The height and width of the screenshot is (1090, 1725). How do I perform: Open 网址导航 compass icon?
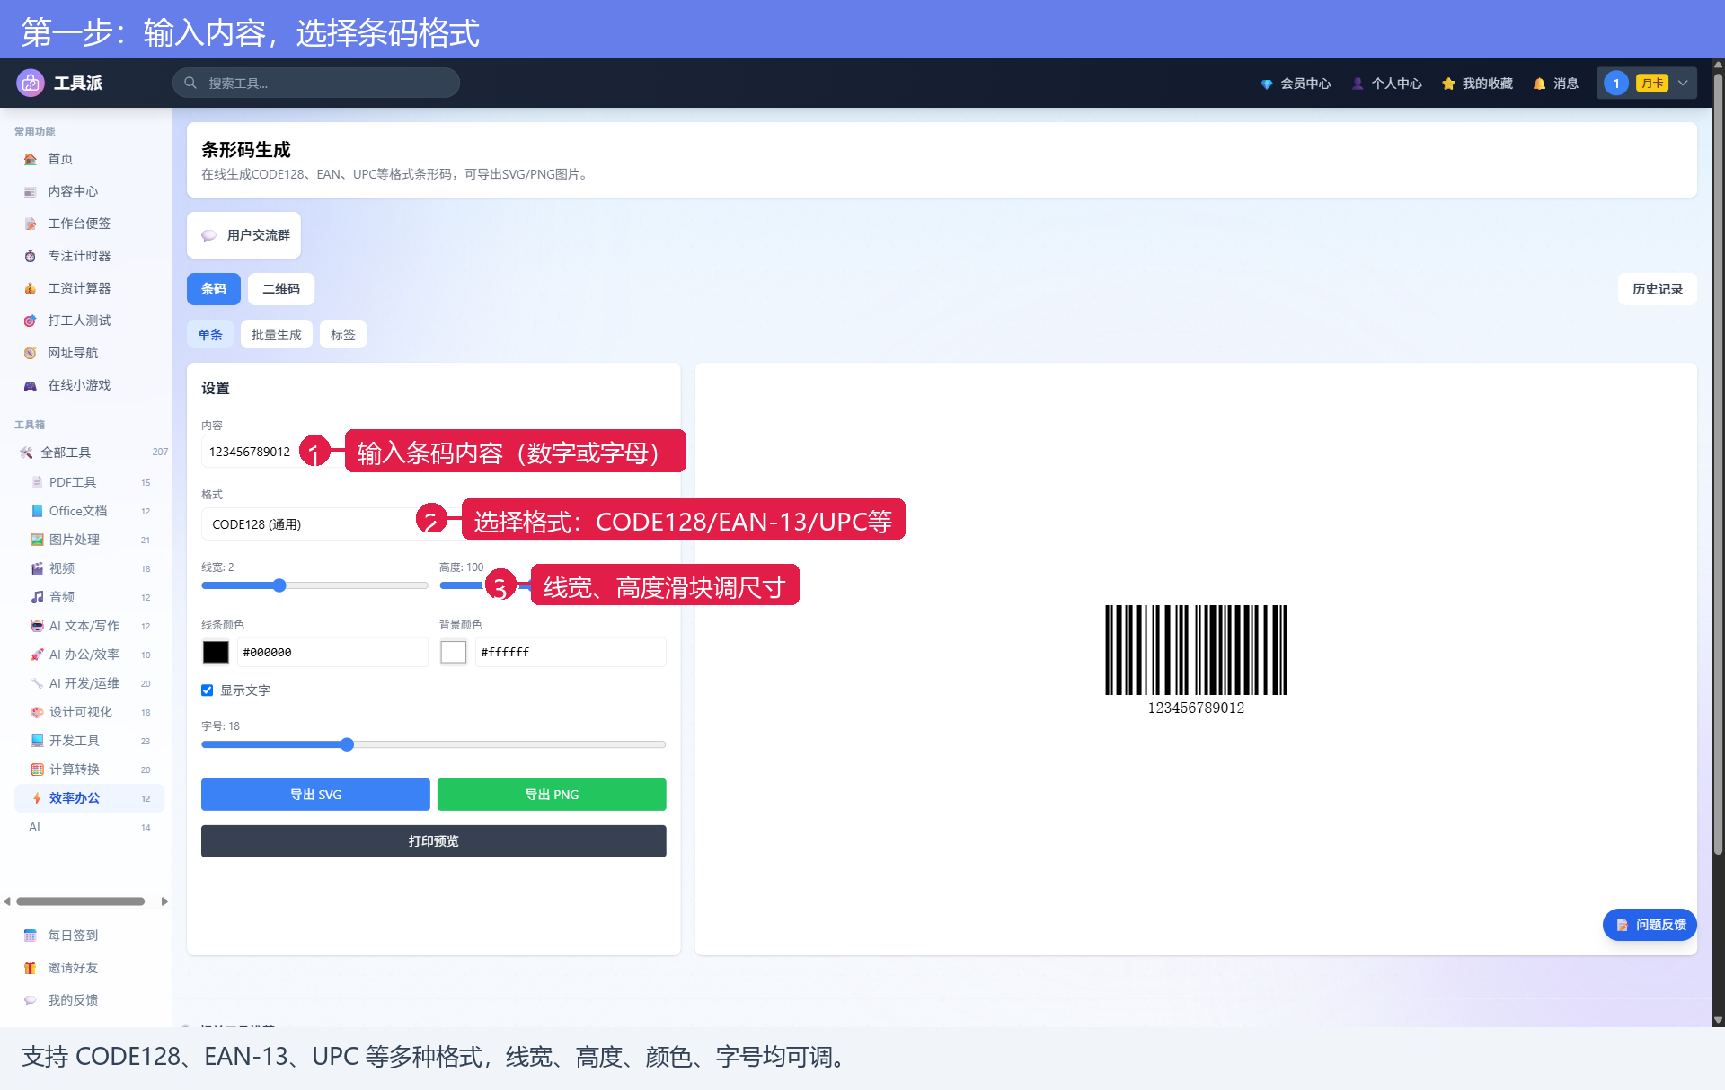tap(31, 353)
